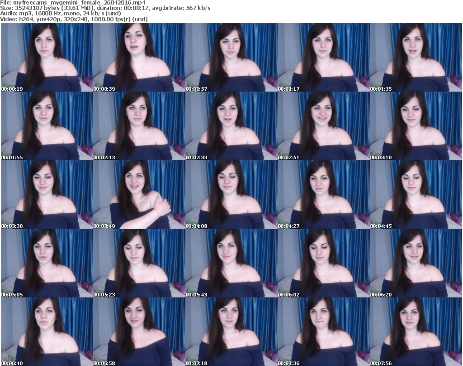Select the thumbnail frame at 00:06:40
This screenshot has height=366, width=463.
point(47,332)
